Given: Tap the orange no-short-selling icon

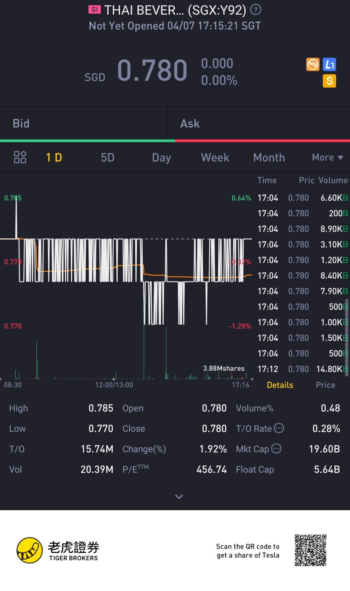Looking at the screenshot, I should pos(313,64).
